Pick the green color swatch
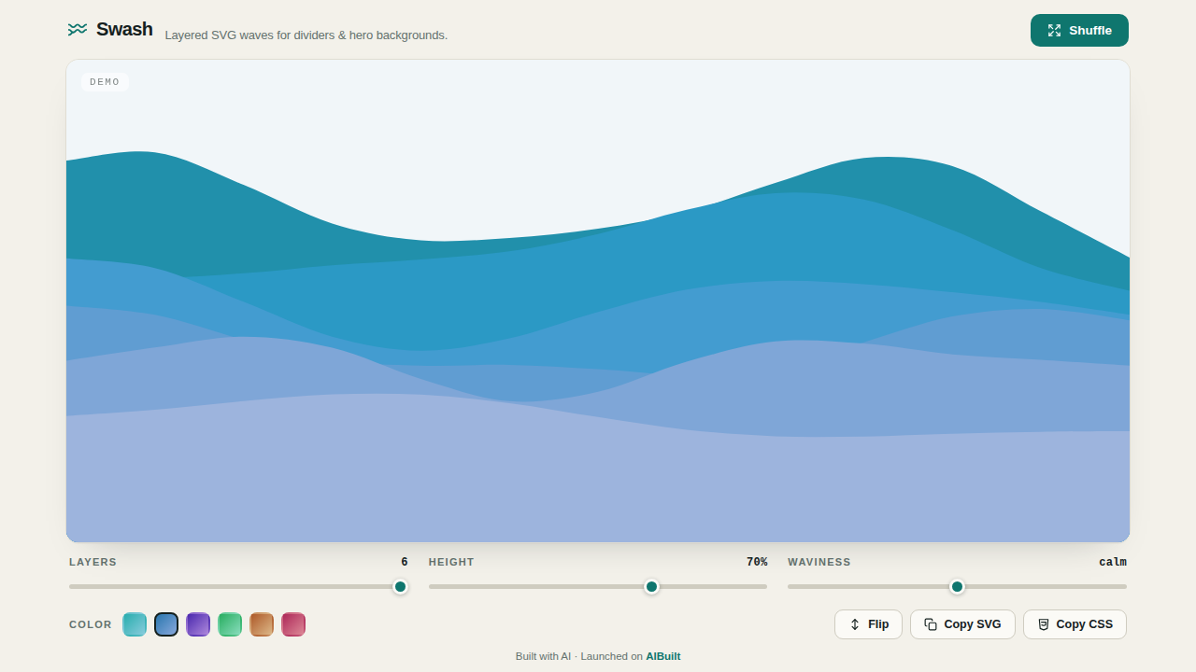The width and height of the screenshot is (1196, 672). click(x=230, y=624)
